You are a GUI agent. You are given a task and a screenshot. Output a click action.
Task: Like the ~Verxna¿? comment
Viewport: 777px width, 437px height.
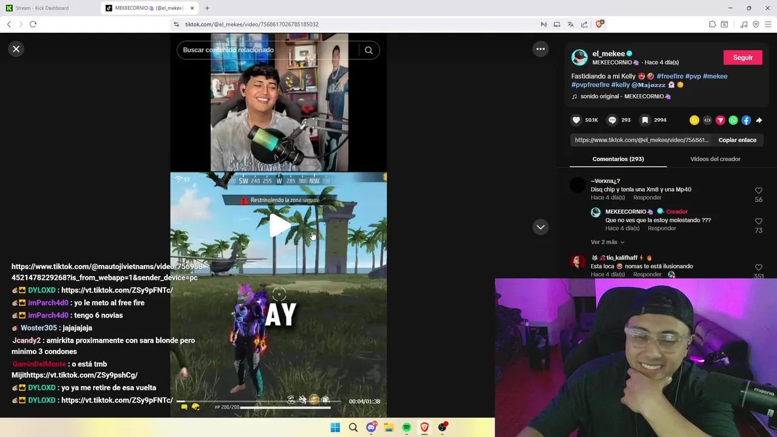point(758,191)
